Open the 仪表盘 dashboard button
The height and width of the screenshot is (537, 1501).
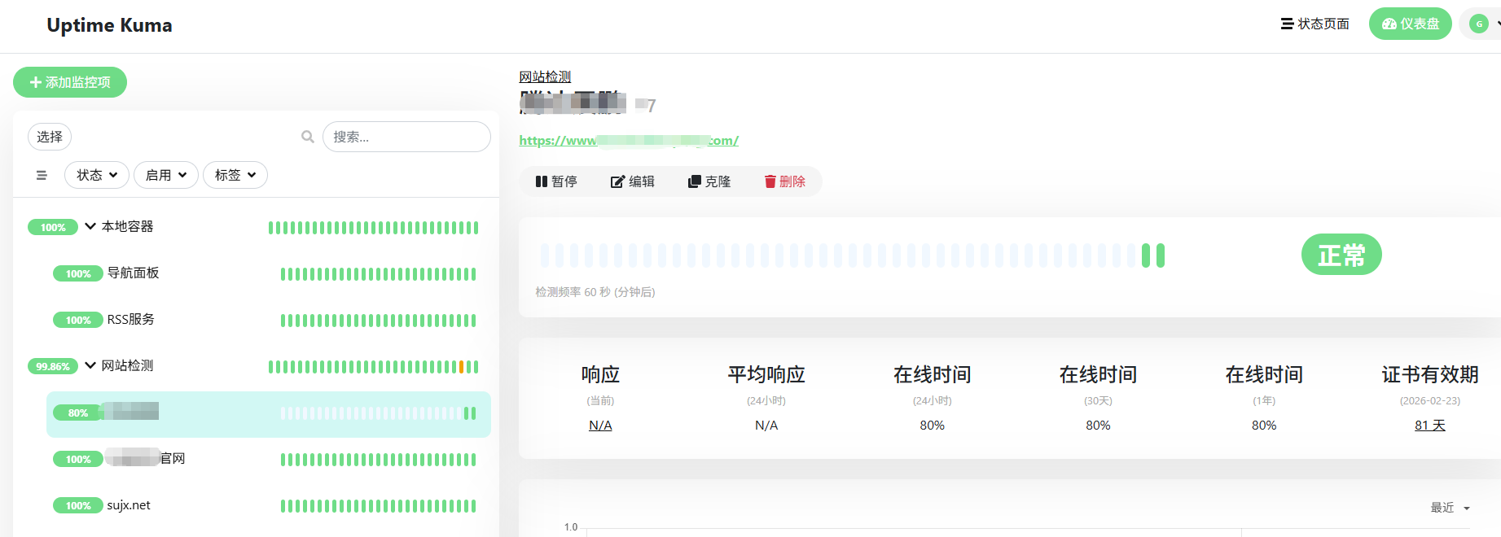point(1410,24)
